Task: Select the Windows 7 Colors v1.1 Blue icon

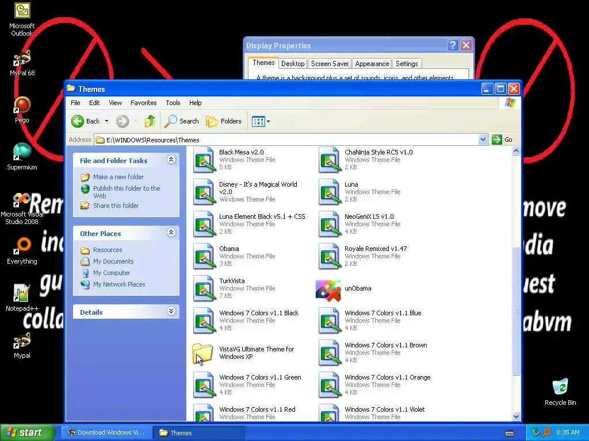Action: (330, 321)
